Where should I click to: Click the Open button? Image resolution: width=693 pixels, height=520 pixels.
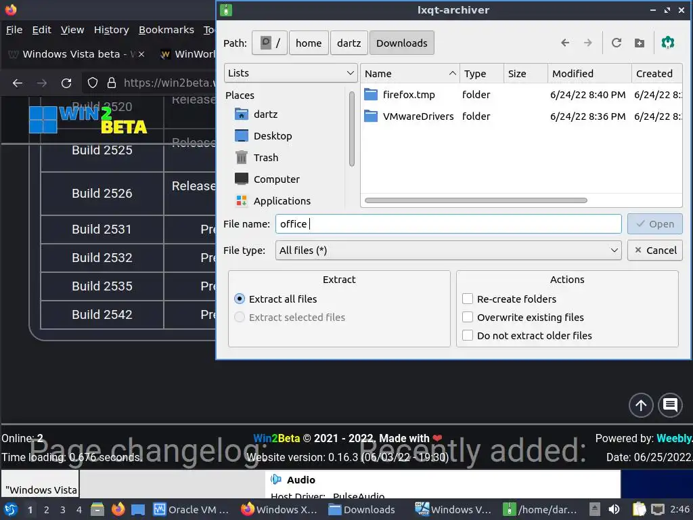click(655, 224)
